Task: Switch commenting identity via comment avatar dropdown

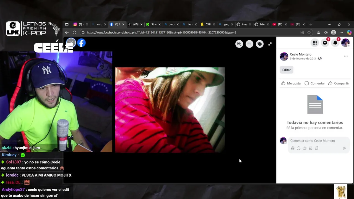Action: [x=283, y=140]
